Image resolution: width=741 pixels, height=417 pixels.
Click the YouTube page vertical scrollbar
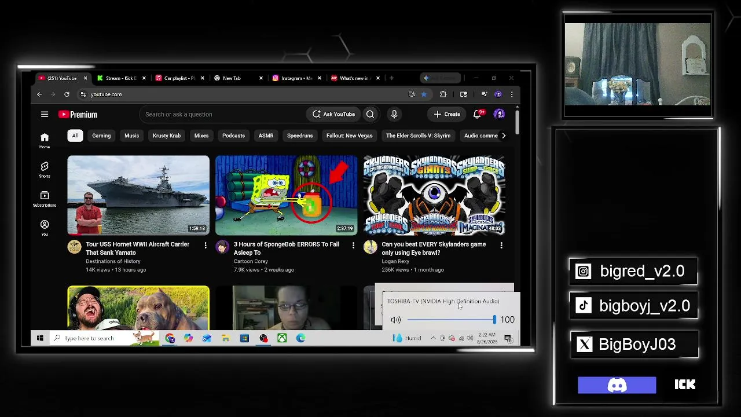point(517,122)
